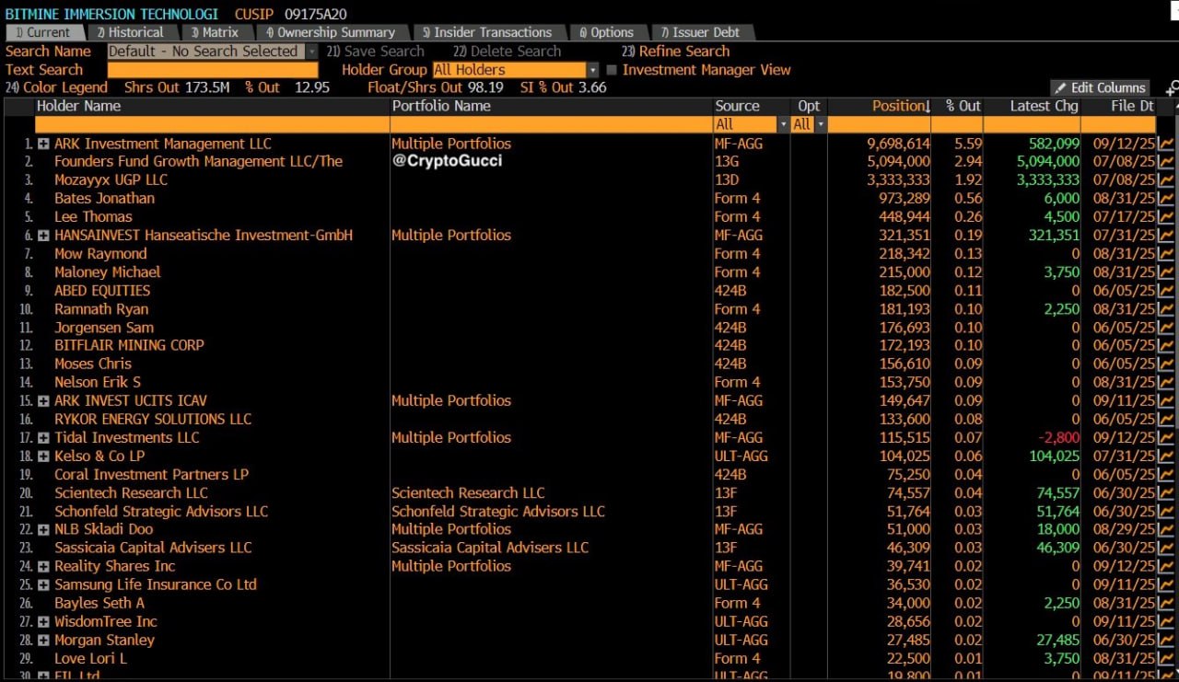This screenshot has width=1179, height=682.
Task: Open the Source filter All dropdown
Action: pyautogui.click(x=783, y=124)
